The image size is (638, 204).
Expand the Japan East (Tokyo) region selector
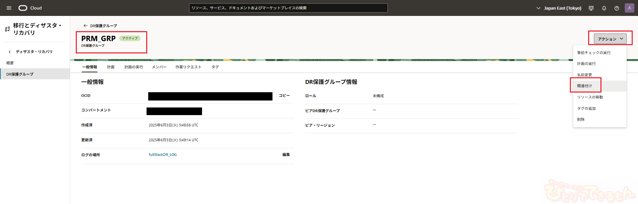[x=559, y=8]
